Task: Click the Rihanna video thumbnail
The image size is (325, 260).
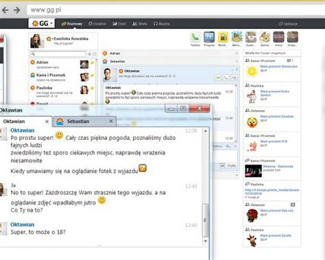Action: point(253,171)
